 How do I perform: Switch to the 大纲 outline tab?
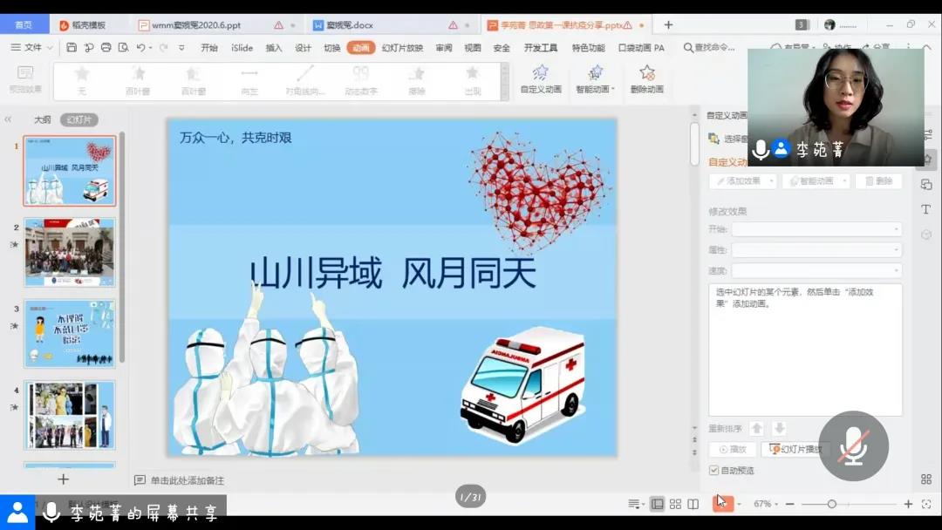click(x=42, y=119)
